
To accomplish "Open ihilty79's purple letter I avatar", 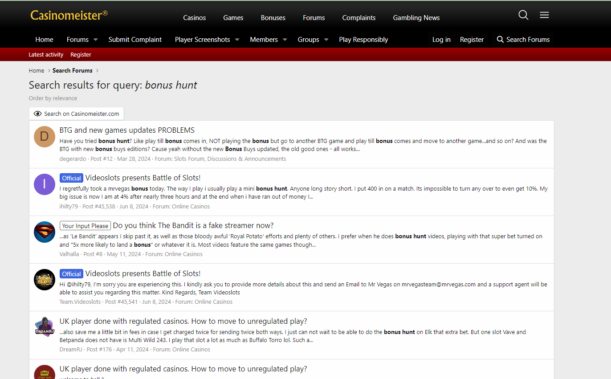I will 45,184.
